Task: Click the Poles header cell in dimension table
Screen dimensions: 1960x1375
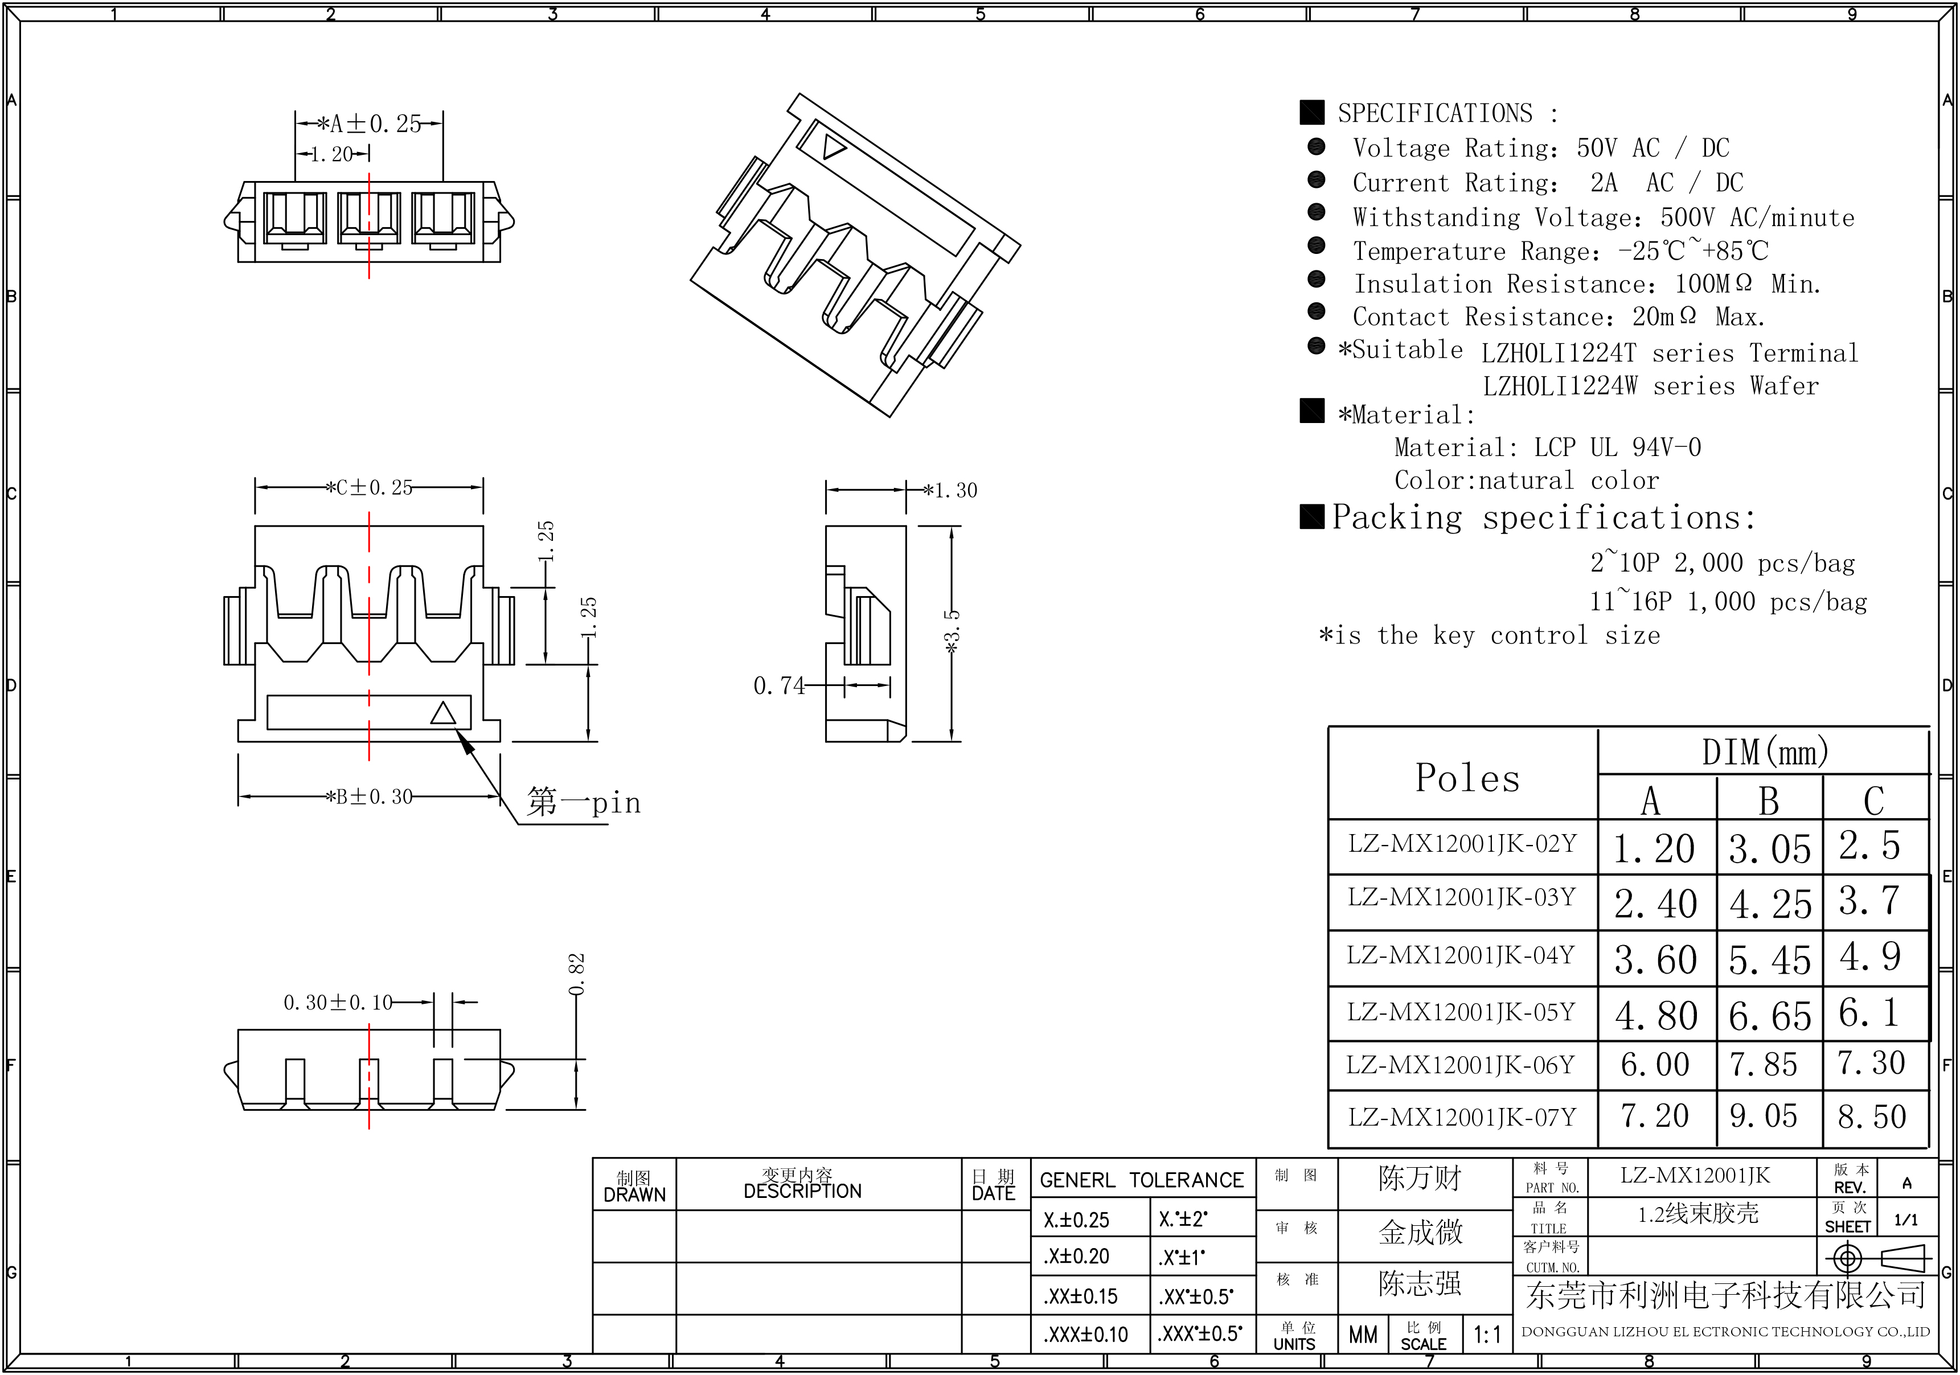Action: coord(1467,778)
